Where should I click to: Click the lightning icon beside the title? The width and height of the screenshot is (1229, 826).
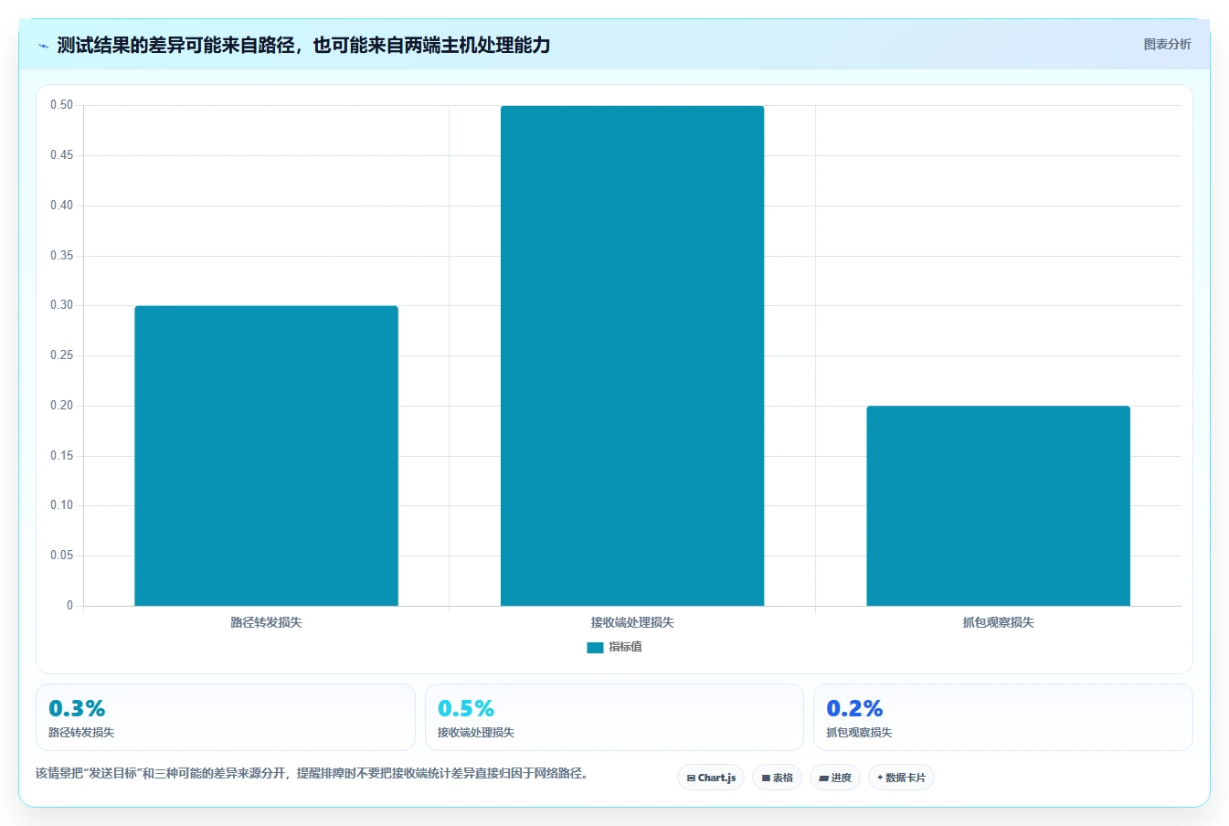click(43, 46)
